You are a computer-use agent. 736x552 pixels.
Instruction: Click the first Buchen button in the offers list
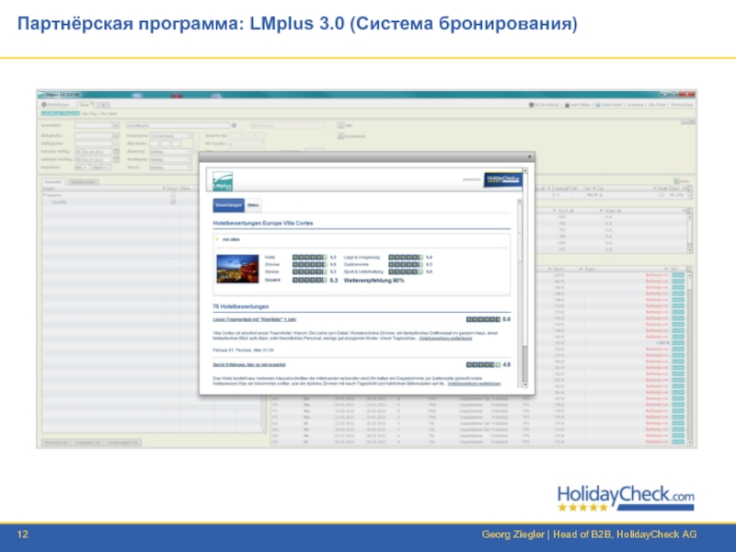pyautogui.click(x=678, y=275)
